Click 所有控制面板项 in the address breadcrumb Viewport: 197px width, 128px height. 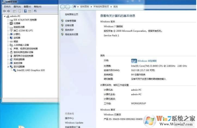pos(101,6)
